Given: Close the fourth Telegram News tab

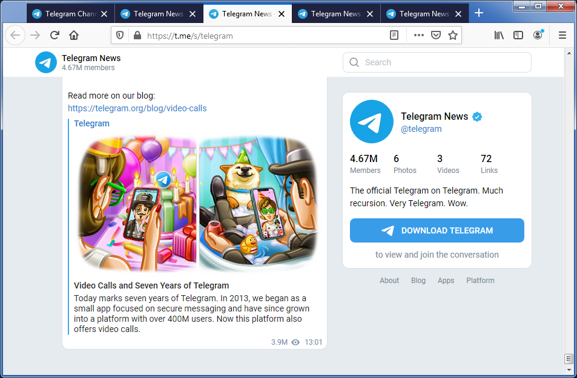Looking at the screenshot, I should point(370,14).
